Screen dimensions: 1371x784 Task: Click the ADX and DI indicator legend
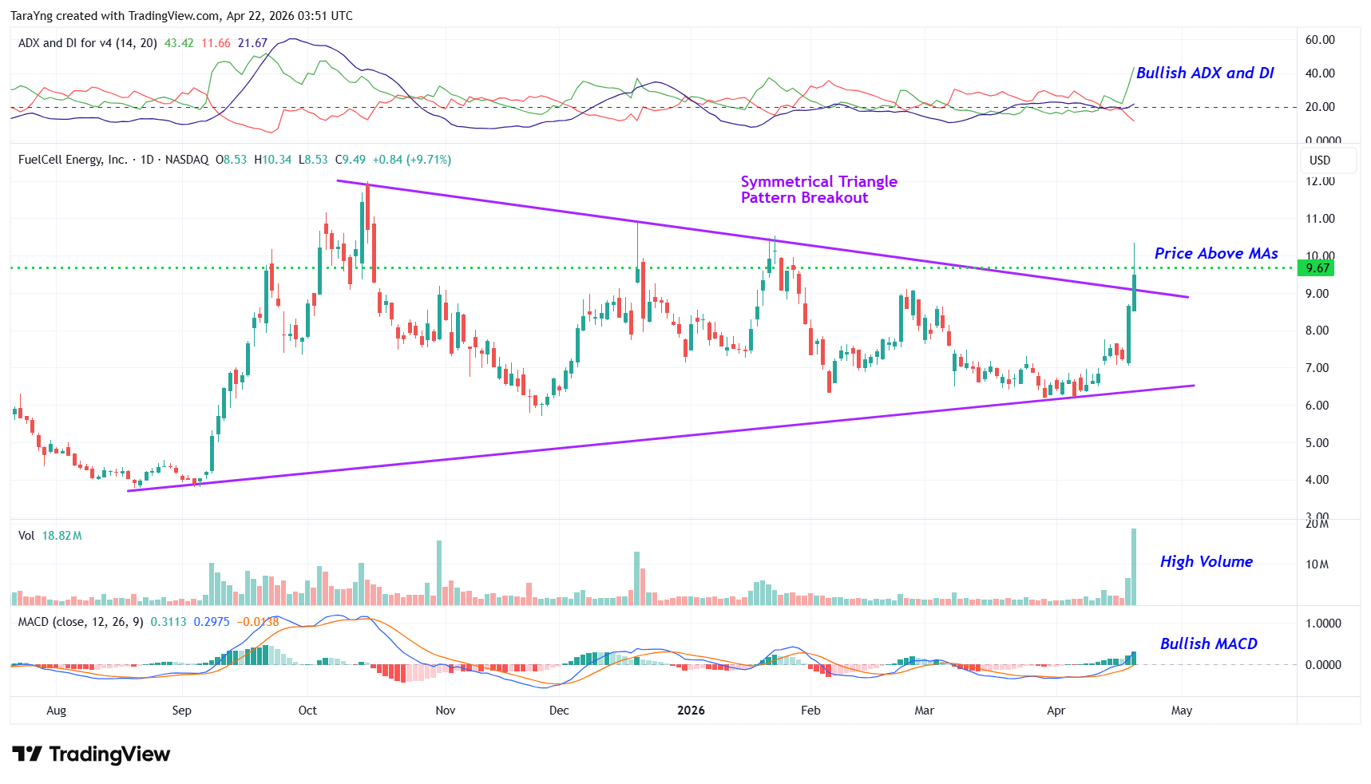point(87,43)
